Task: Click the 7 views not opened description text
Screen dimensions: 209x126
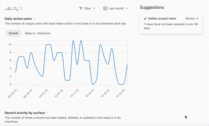Action: click(x=171, y=26)
